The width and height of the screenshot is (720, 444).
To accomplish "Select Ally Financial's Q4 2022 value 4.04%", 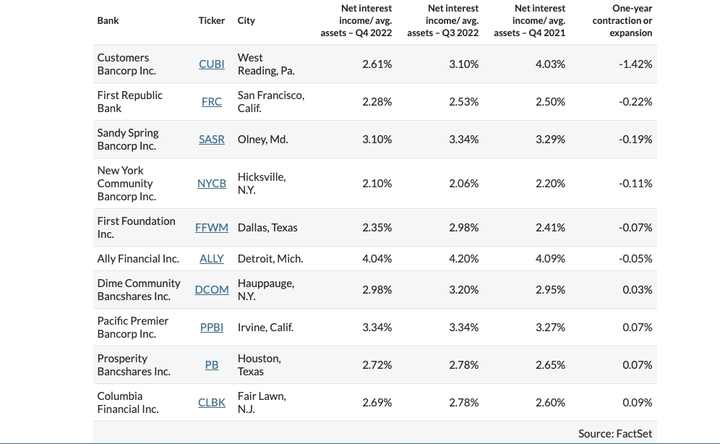I will [x=377, y=259].
